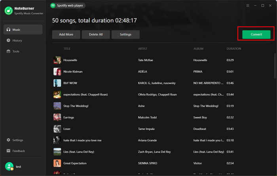Click the test user avatar icon
This screenshot has width=277, height=176.
(x=9, y=166)
